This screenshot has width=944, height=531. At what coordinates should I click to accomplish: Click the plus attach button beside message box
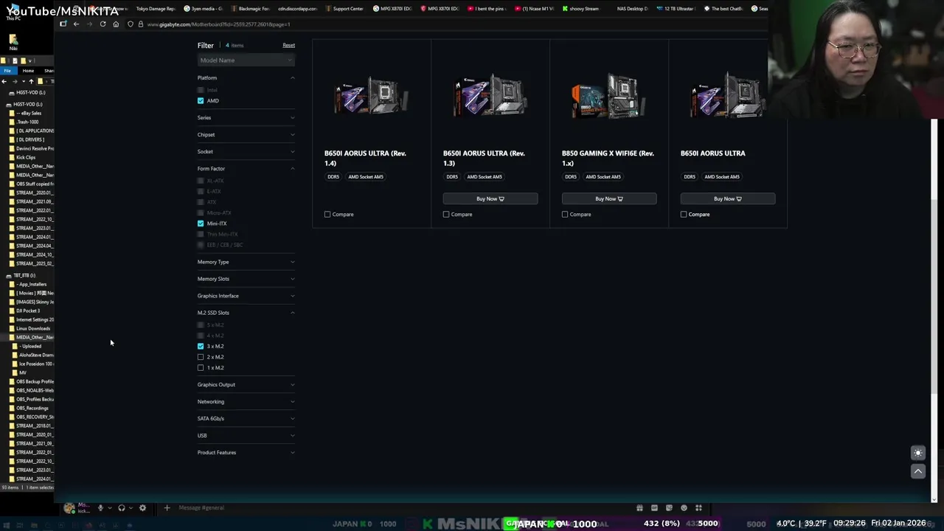pos(167,507)
